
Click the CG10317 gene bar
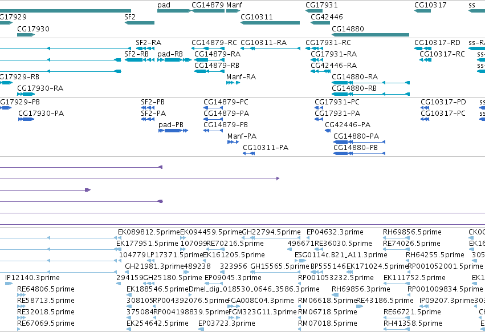tap(422, 11)
